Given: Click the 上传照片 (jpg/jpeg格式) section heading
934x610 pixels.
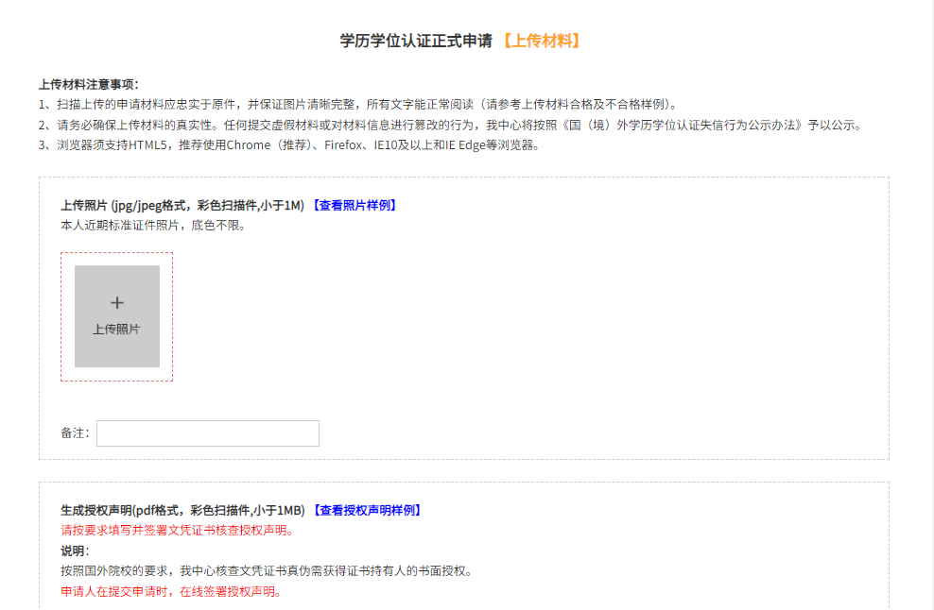Looking at the screenshot, I should click(x=182, y=206).
